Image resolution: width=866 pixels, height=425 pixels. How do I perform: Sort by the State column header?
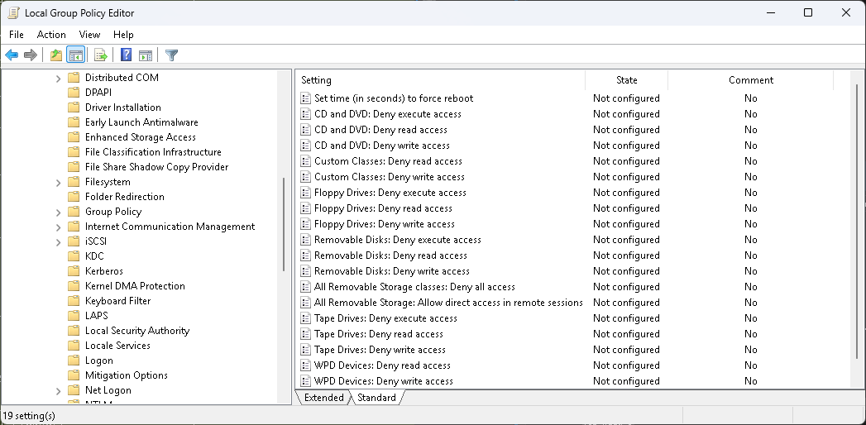click(x=627, y=80)
